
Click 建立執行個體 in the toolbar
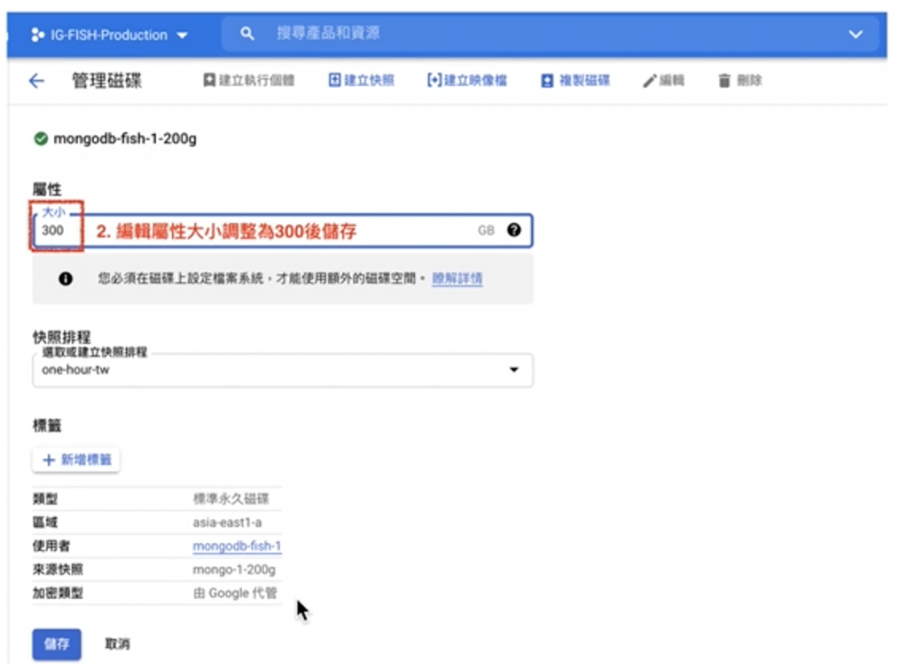(249, 81)
